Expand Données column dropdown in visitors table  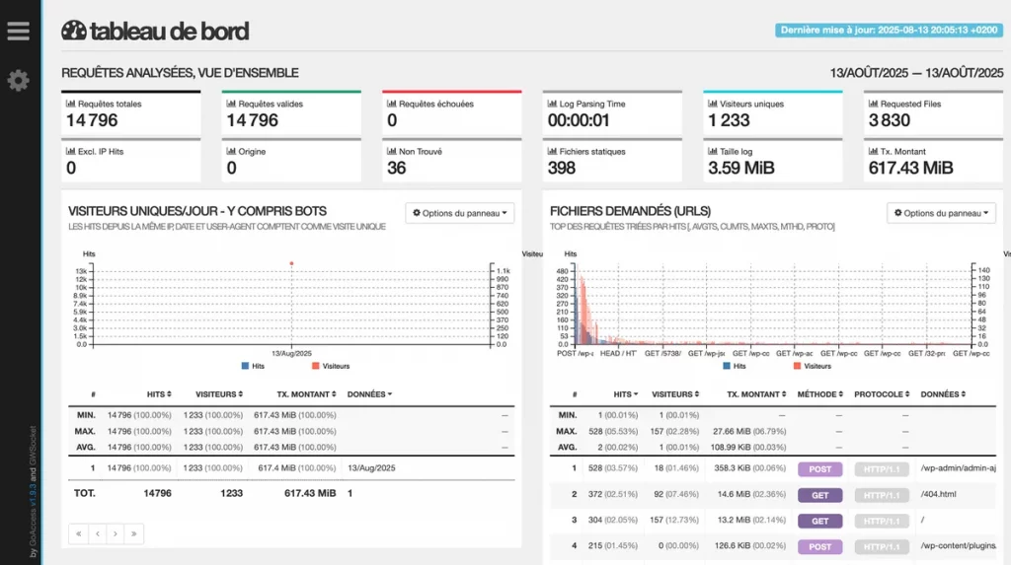tap(368, 393)
